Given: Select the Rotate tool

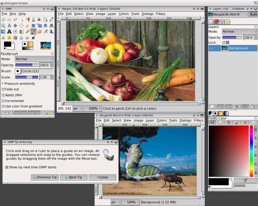Looking at the screenshot, I should (x=34, y=25).
